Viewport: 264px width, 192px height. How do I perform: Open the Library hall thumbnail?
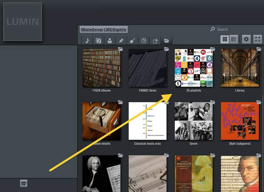tap(240, 68)
